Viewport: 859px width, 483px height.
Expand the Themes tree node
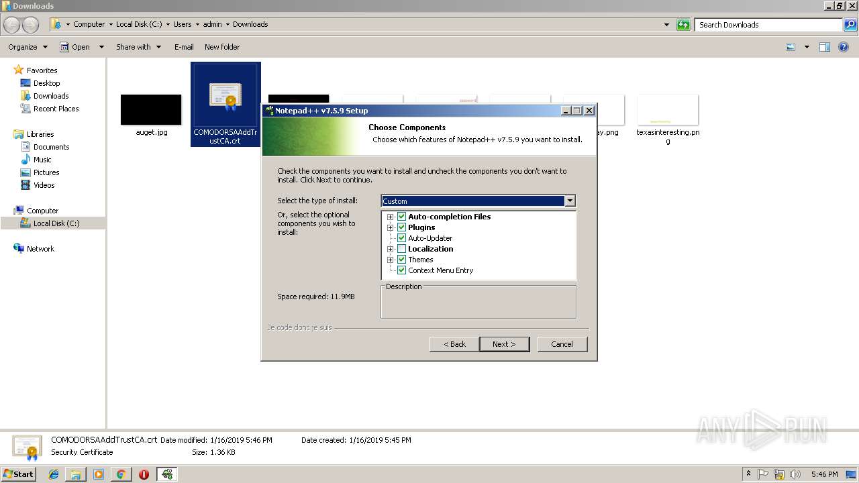click(390, 260)
